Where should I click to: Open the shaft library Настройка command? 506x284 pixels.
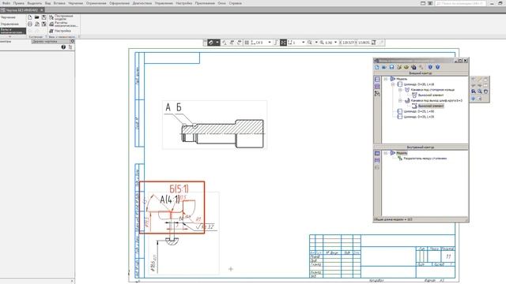click(60, 31)
